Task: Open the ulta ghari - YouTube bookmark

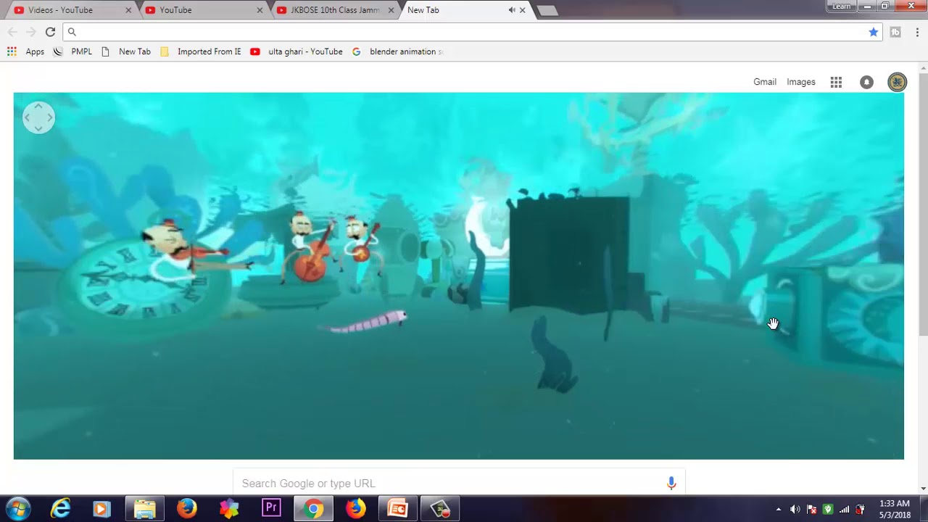Action: [x=297, y=51]
